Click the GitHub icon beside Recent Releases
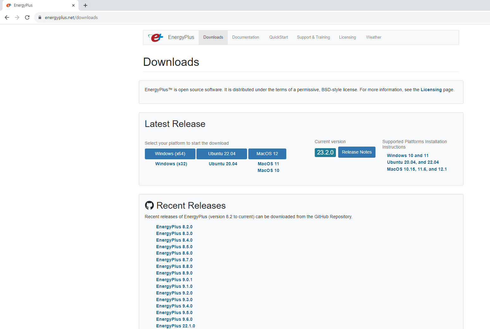This screenshot has height=329, width=490. pyautogui.click(x=149, y=206)
